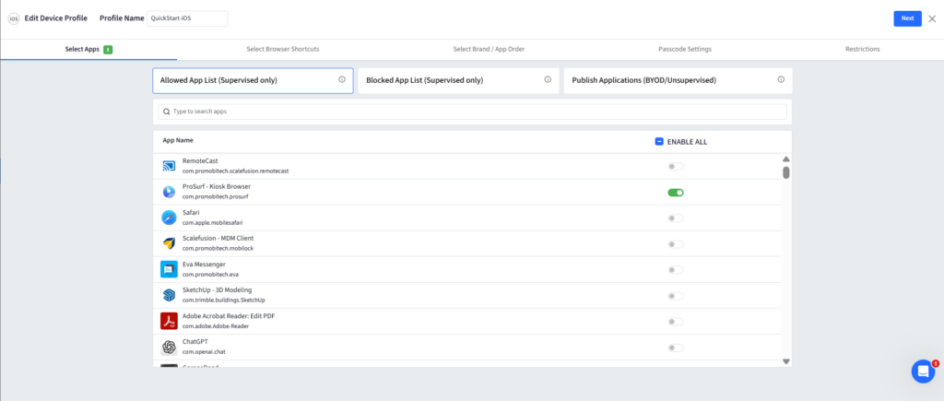Click the com.promobitech.mobilock text
Viewport: 944px width, 401px height.
[216, 249]
